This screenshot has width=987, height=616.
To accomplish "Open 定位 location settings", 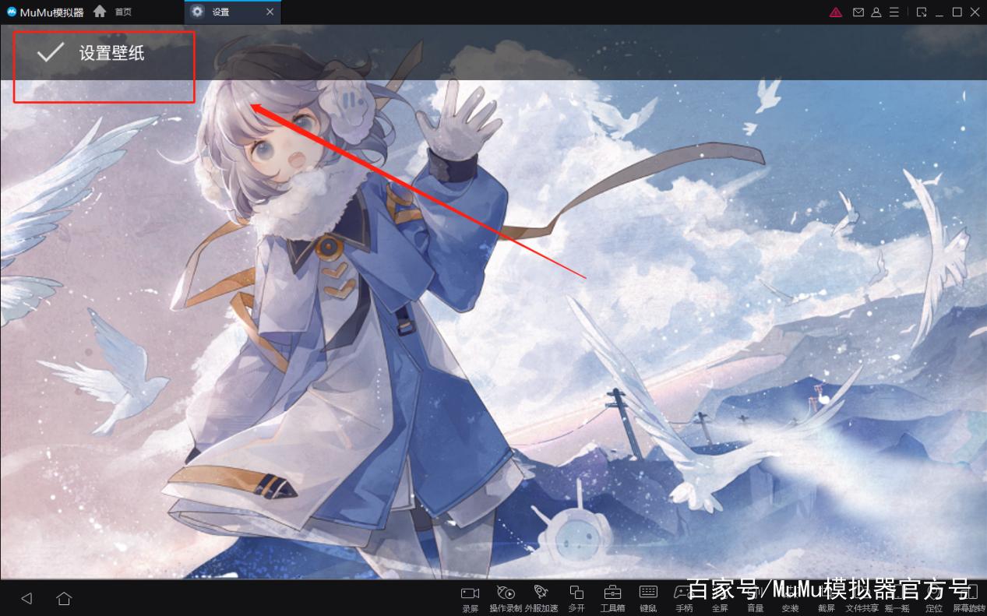I will pyautogui.click(x=933, y=598).
